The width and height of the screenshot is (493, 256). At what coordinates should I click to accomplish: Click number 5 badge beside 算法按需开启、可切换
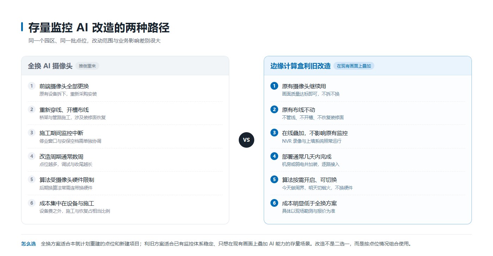(274, 179)
